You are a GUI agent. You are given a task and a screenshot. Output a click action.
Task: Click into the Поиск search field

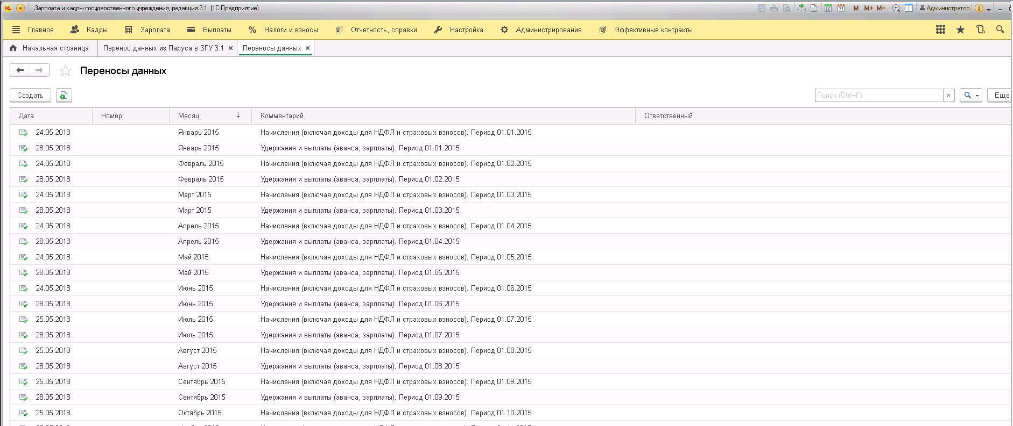pos(878,95)
